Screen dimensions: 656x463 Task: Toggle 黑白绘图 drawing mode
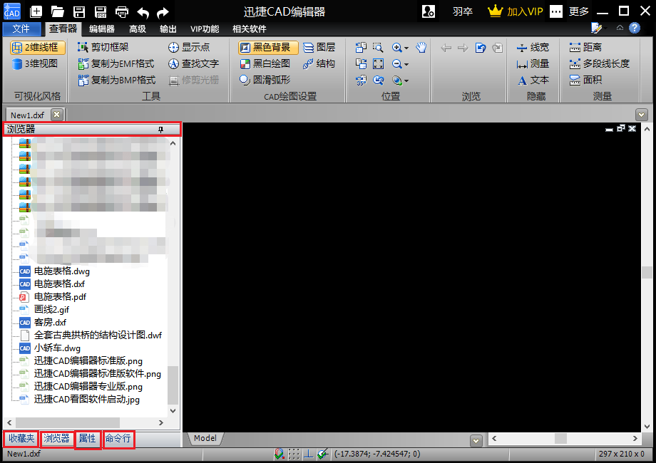pyautogui.click(x=265, y=63)
